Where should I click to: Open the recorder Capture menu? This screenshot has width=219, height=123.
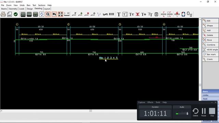click(x=141, y=102)
